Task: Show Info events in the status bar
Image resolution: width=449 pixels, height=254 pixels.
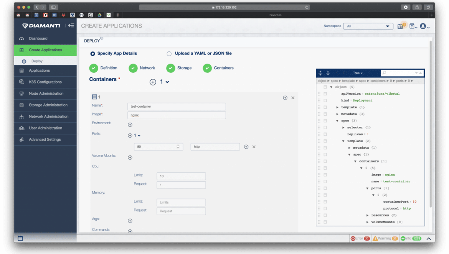Action: [411, 238]
